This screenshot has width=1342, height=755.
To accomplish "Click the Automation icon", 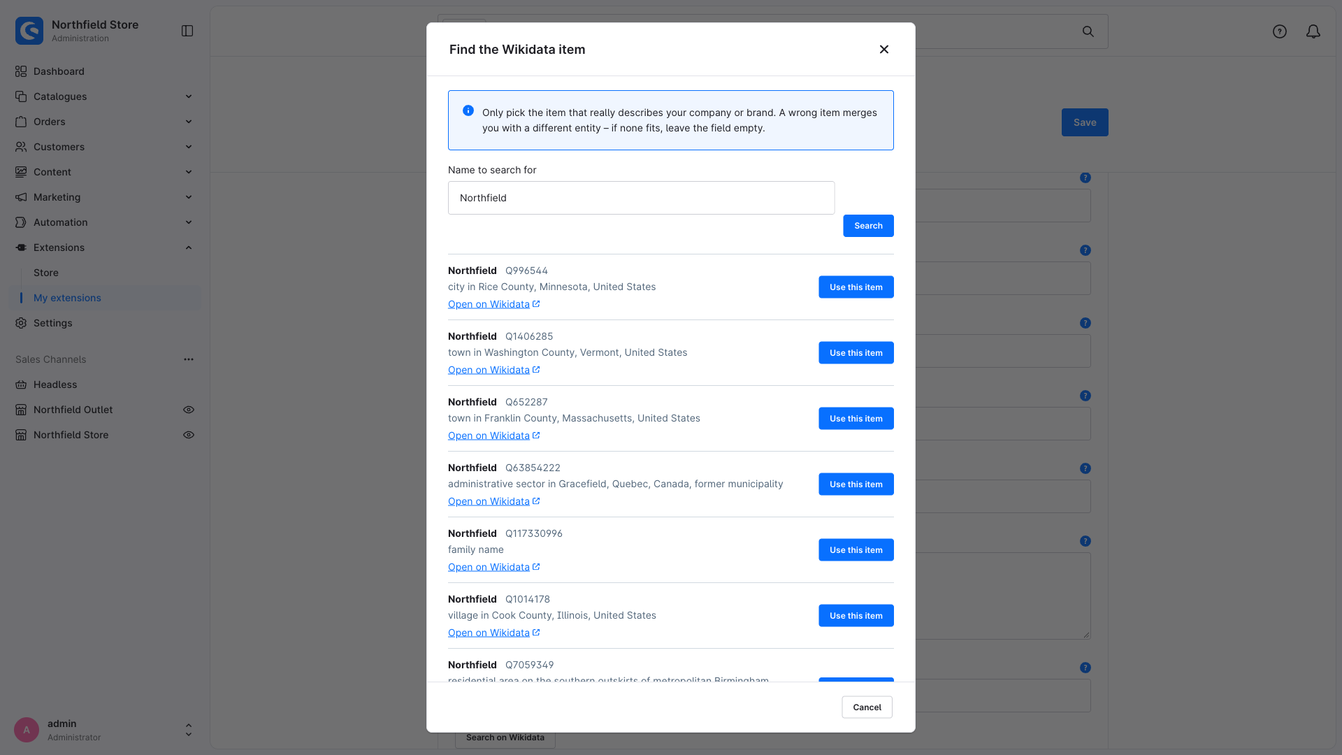I will coord(21,222).
